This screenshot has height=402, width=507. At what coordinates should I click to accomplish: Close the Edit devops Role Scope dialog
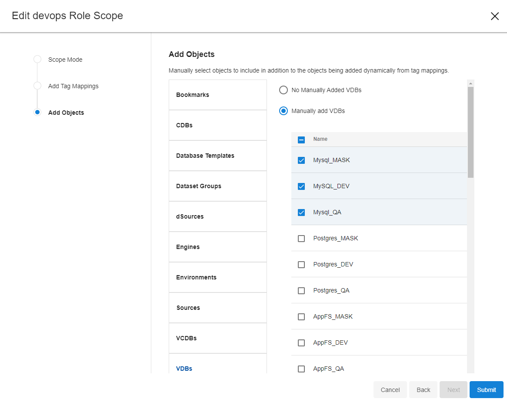(x=494, y=17)
